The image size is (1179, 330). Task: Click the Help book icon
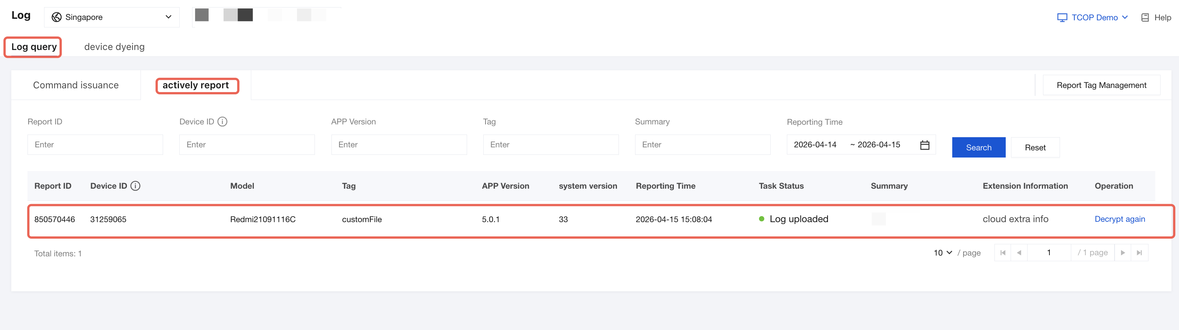(1145, 17)
